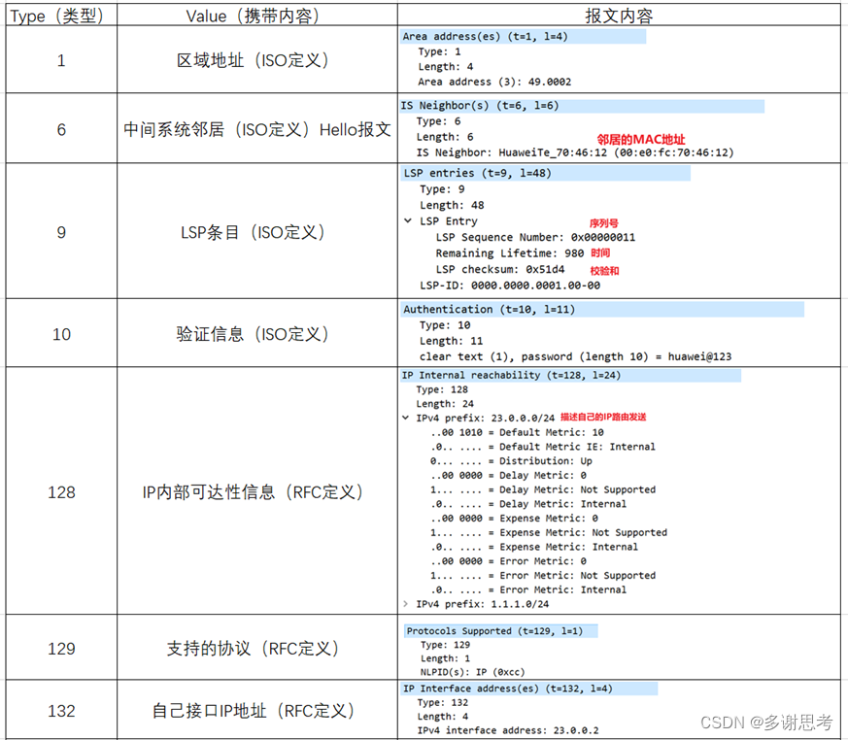The width and height of the screenshot is (848, 740).
Task: Click the Type cell with value 128
Action: coord(61,492)
